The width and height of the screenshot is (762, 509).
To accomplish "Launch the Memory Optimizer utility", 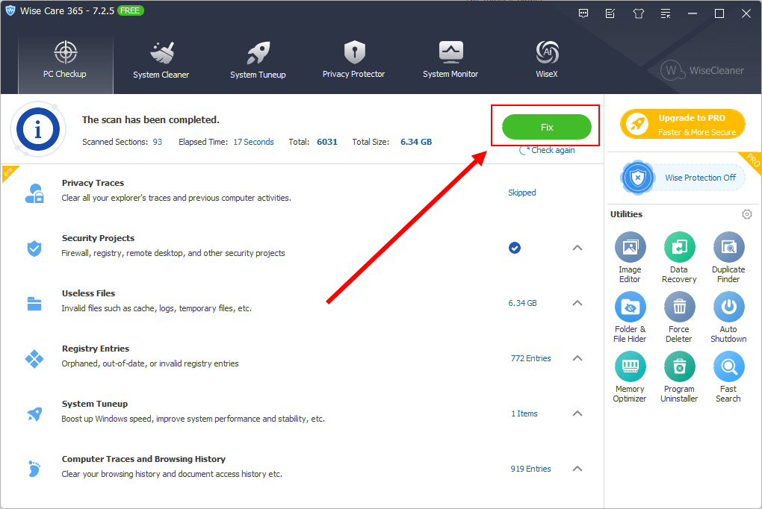I will point(630,377).
